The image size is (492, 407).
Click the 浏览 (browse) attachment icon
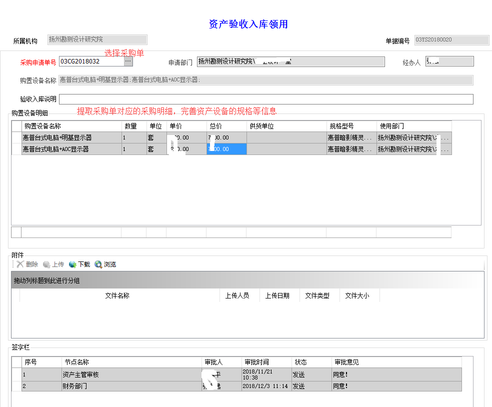(104, 264)
